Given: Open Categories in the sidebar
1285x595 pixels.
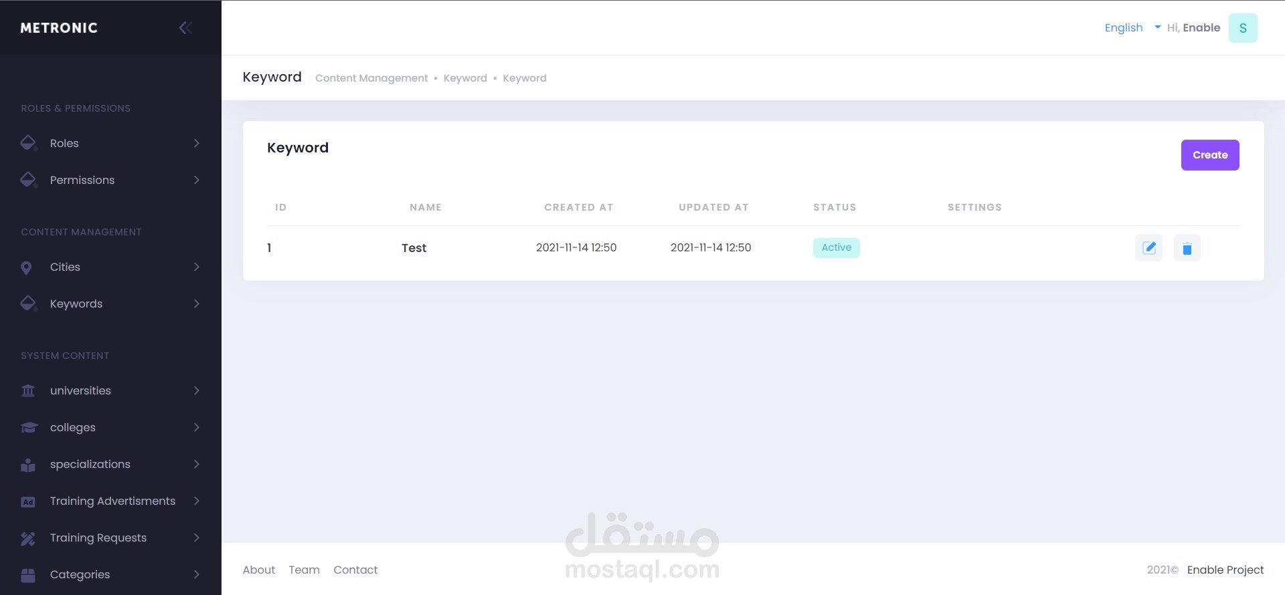Looking at the screenshot, I should coord(110,574).
